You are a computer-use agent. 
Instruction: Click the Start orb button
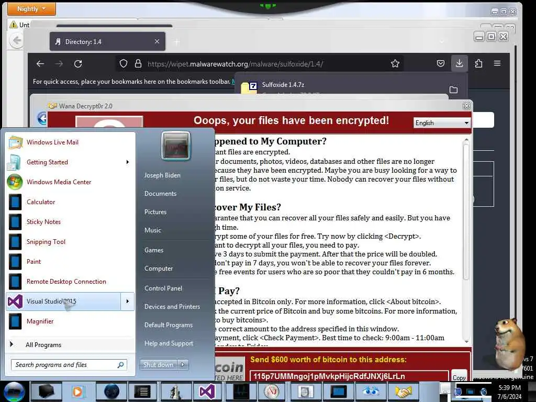[14, 392]
